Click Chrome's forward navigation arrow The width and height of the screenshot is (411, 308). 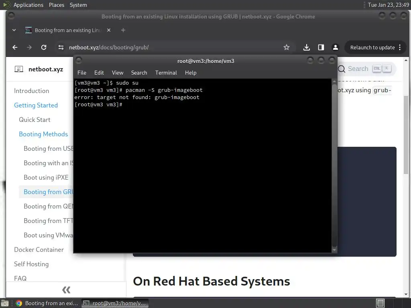click(x=29, y=47)
